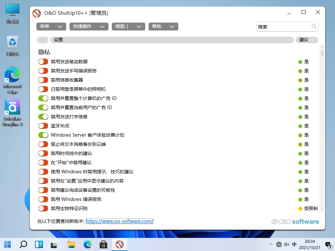Screen dimensions: 335x251
Task: Click the yellow 受限制 indicator dot
Action: pyautogui.click(x=300, y=209)
